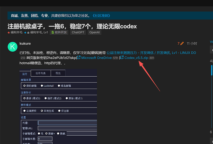Open the 公益注册来测测压力 LINUX DO topic link
Screen dimensions: 213x144
pyautogui.click(x=151, y=53)
